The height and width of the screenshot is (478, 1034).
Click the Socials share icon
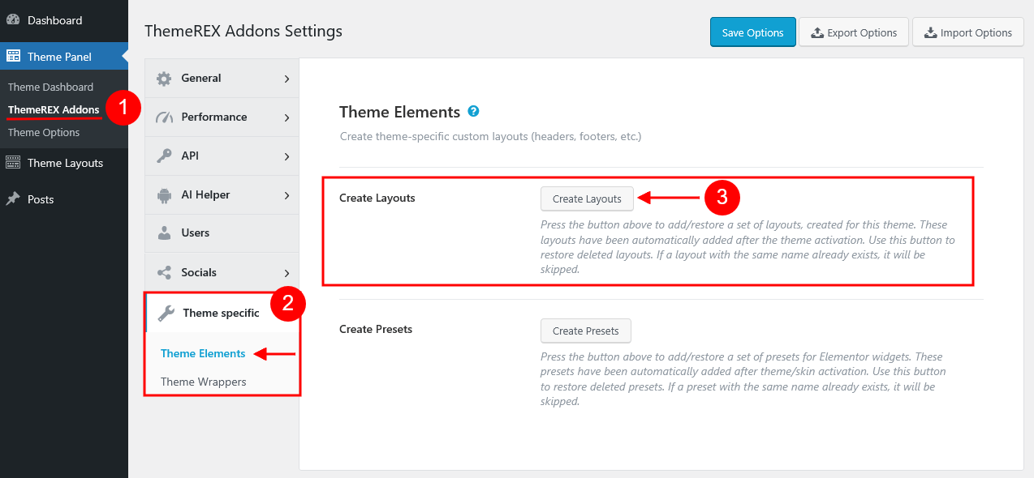coord(164,273)
